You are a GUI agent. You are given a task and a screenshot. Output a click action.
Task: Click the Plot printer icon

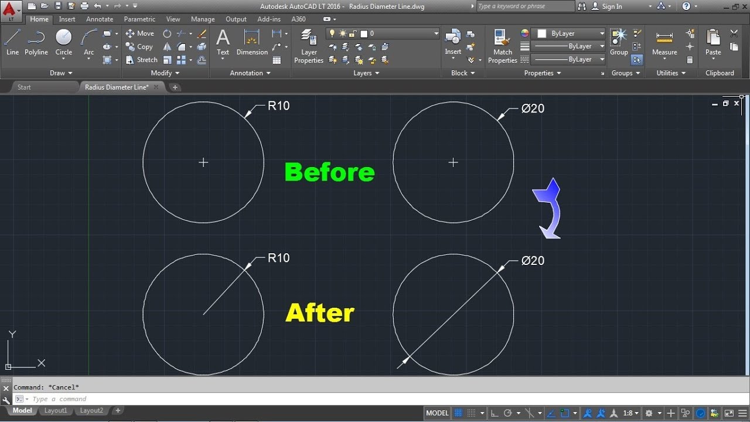click(x=84, y=6)
